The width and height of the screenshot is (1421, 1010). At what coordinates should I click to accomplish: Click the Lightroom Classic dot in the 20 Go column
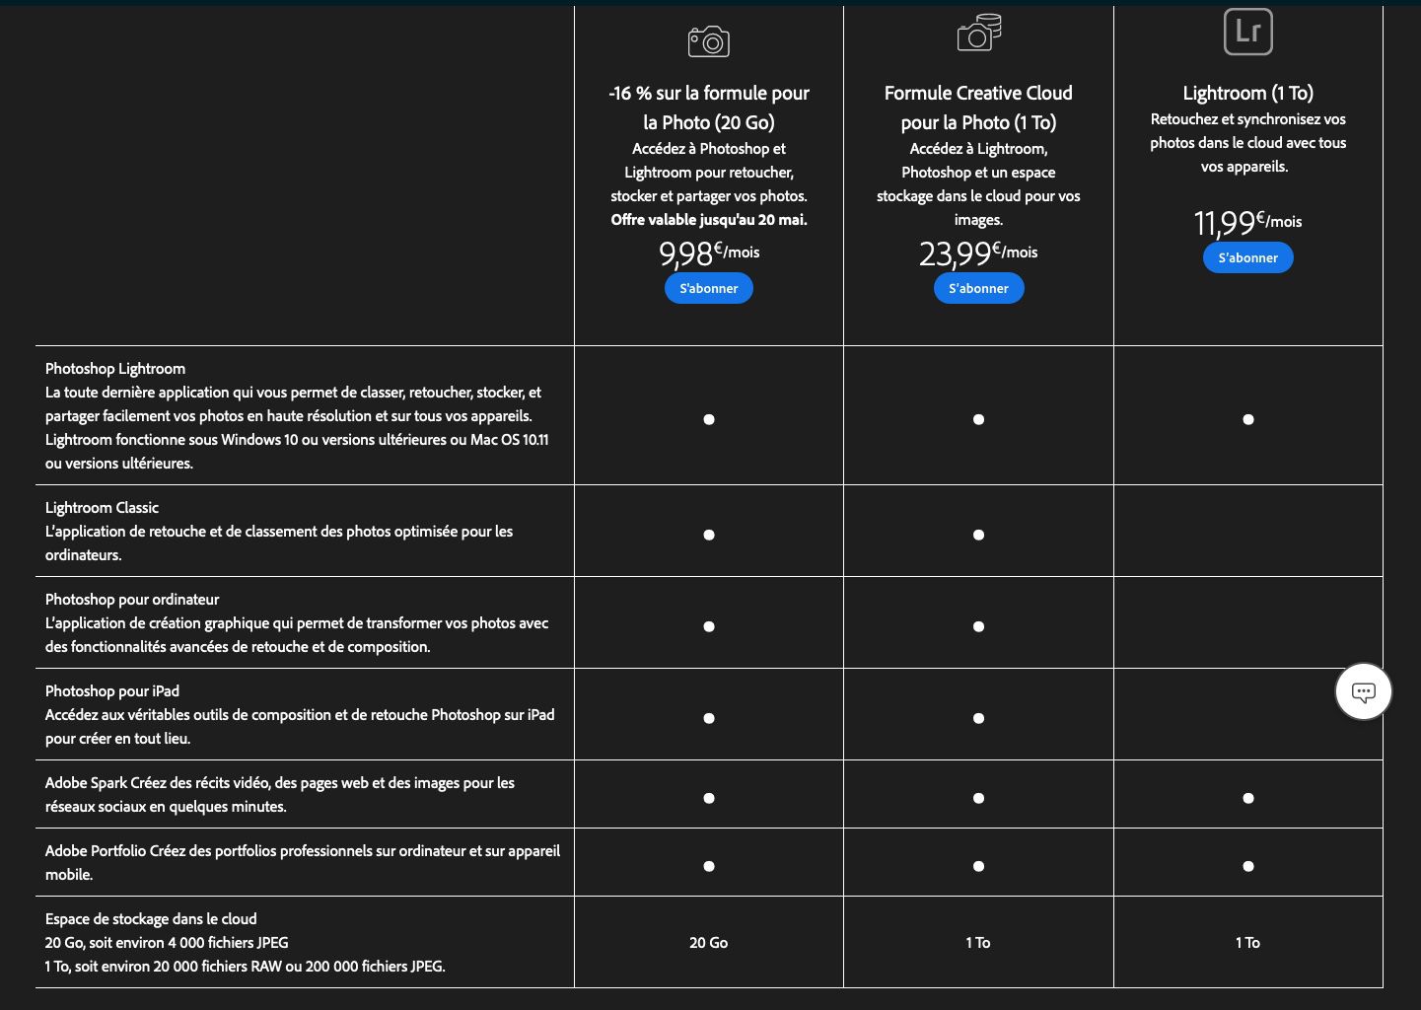[708, 534]
